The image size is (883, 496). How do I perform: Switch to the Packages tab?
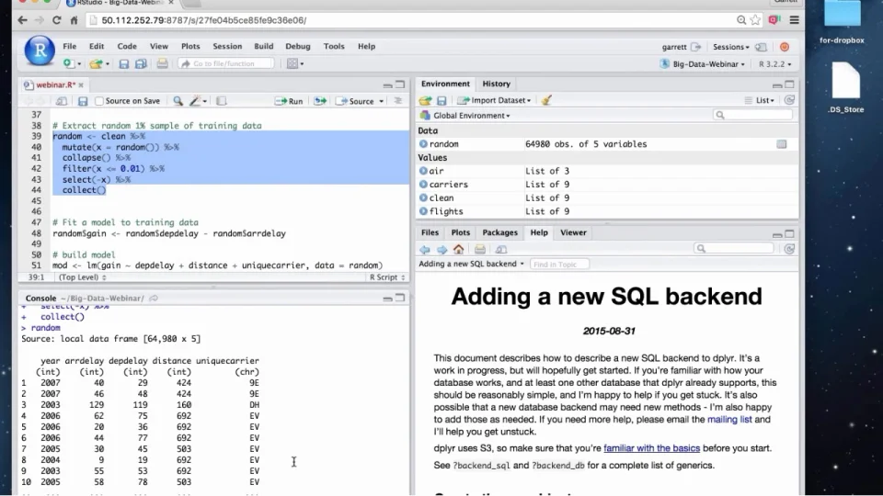click(x=499, y=232)
